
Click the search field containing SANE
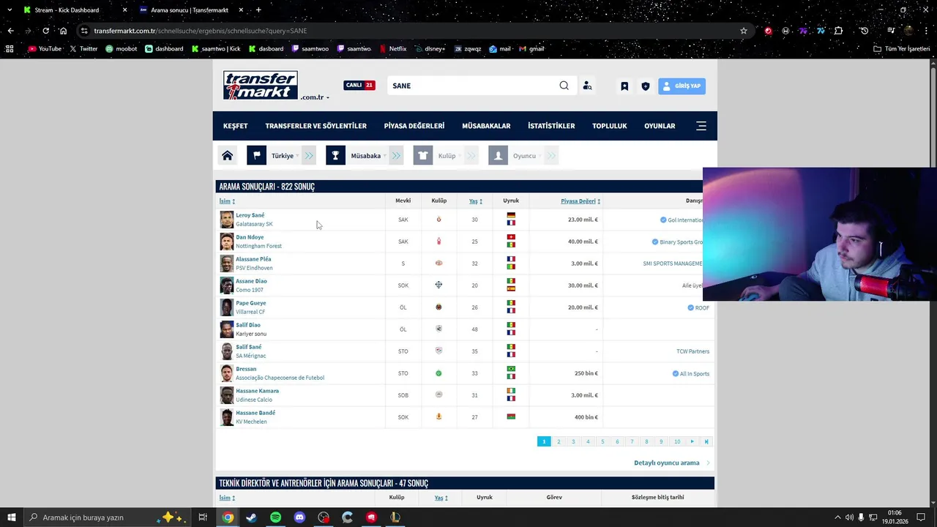point(474,86)
